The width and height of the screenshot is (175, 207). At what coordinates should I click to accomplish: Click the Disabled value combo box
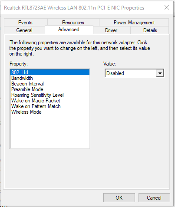pos(135,73)
